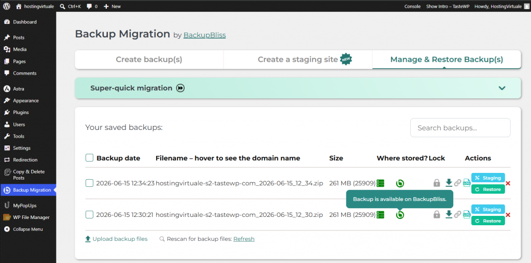
Task: Click Restore for the 12_34 backup
Action: click(x=488, y=189)
